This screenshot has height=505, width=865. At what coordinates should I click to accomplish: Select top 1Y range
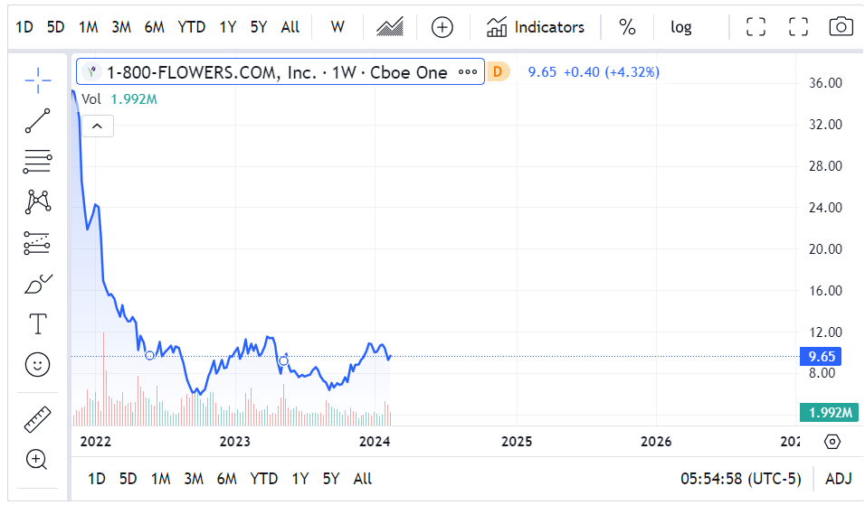coord(228,27)
